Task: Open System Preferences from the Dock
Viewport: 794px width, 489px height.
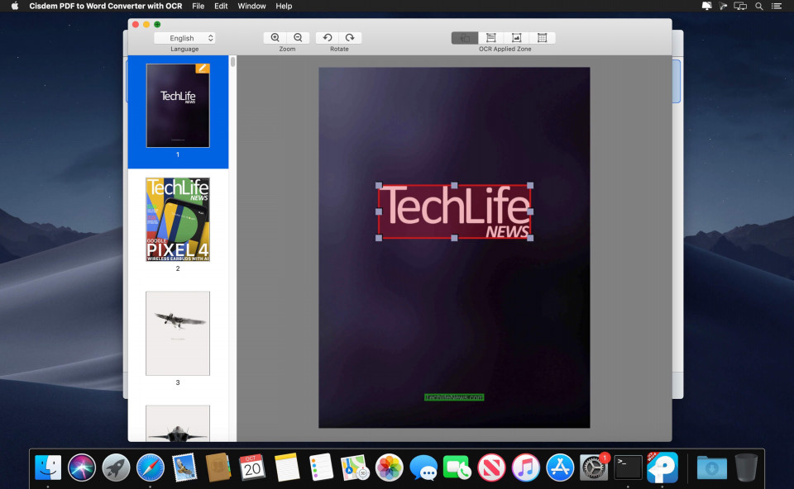Action: pos(594,468)
